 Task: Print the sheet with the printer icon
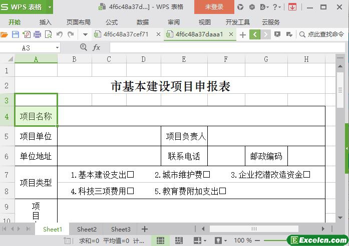coord(38,34)
